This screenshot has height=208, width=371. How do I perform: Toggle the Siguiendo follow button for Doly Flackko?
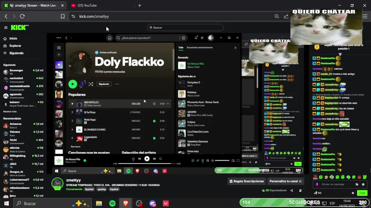[x=104, y=84]
